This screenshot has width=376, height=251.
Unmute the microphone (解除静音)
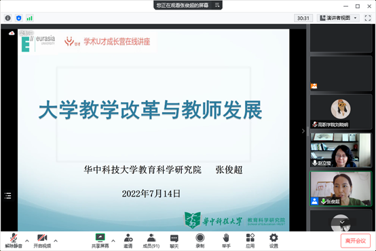[x=14, y=241]
